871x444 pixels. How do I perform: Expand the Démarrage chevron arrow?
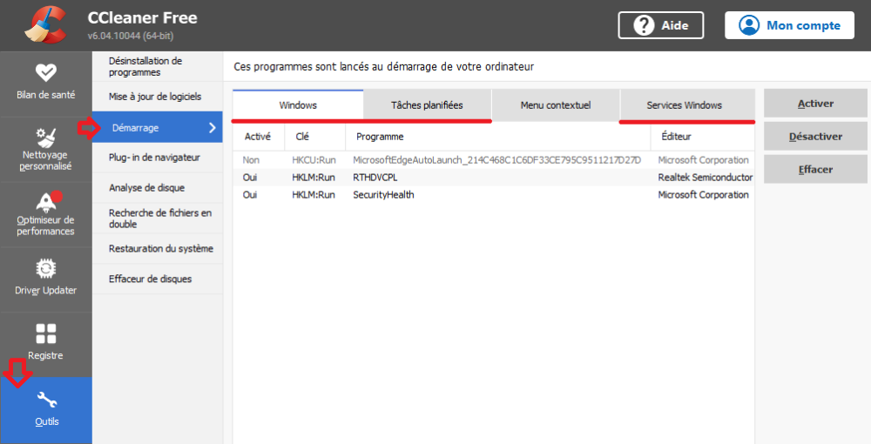tap(213, 128)
